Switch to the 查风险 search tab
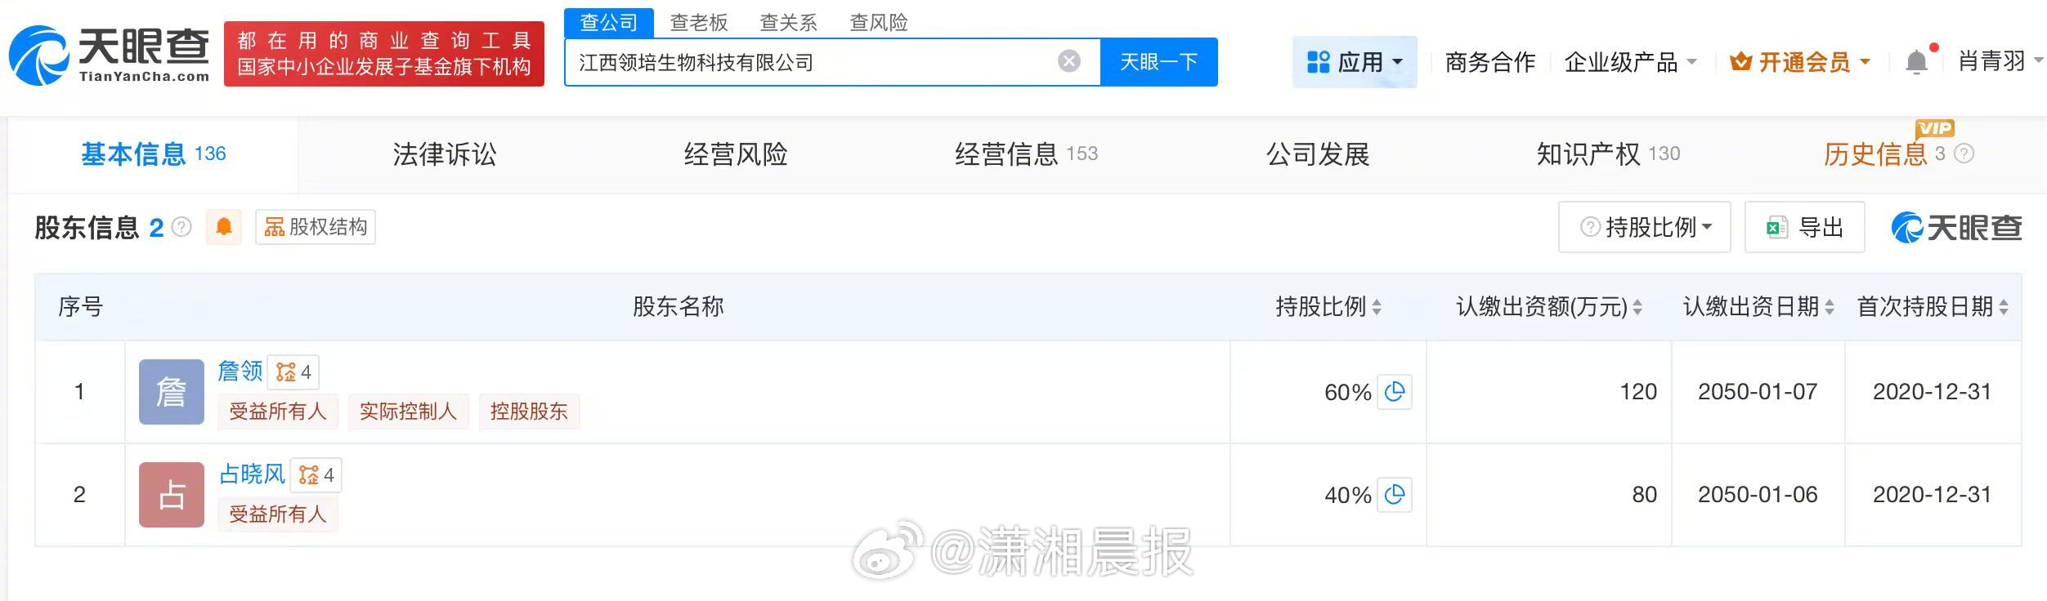The image size is (2047, 601). [x=879, y=23]
